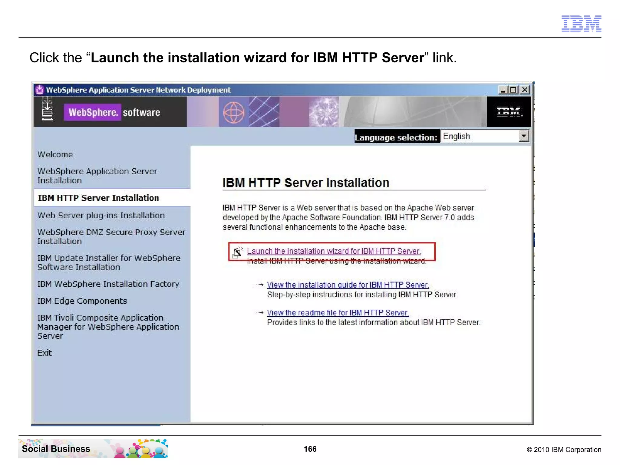View the installation guide for IBM HTTP Server
620x465 pixels.
tap(348, 285)
